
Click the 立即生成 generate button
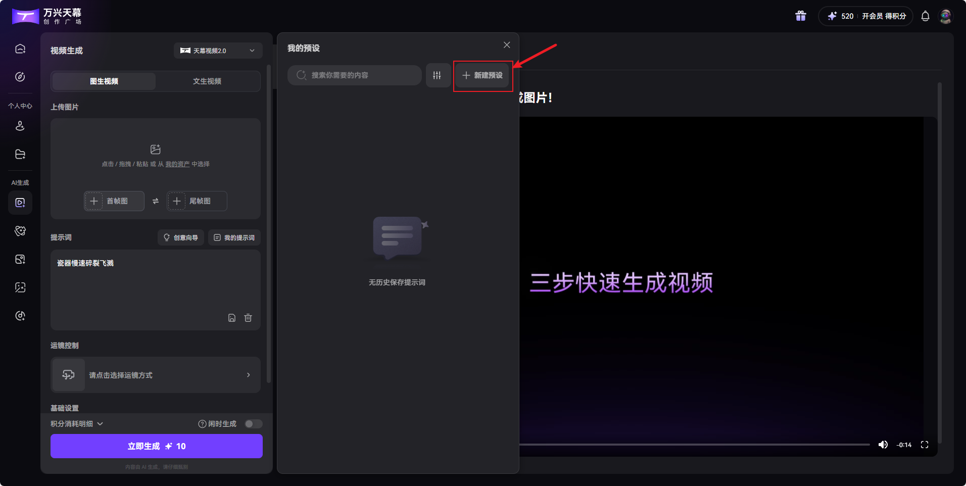coord(156,446)
